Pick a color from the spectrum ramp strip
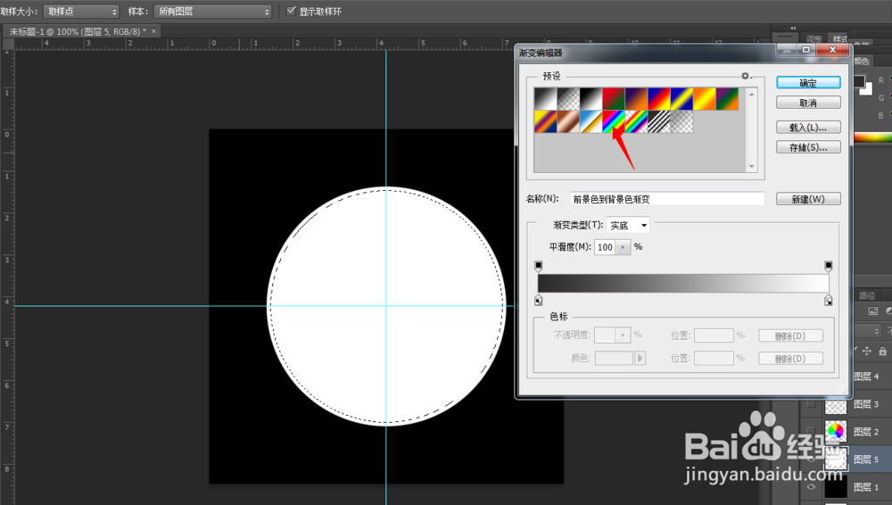 (x=872, y=137)
